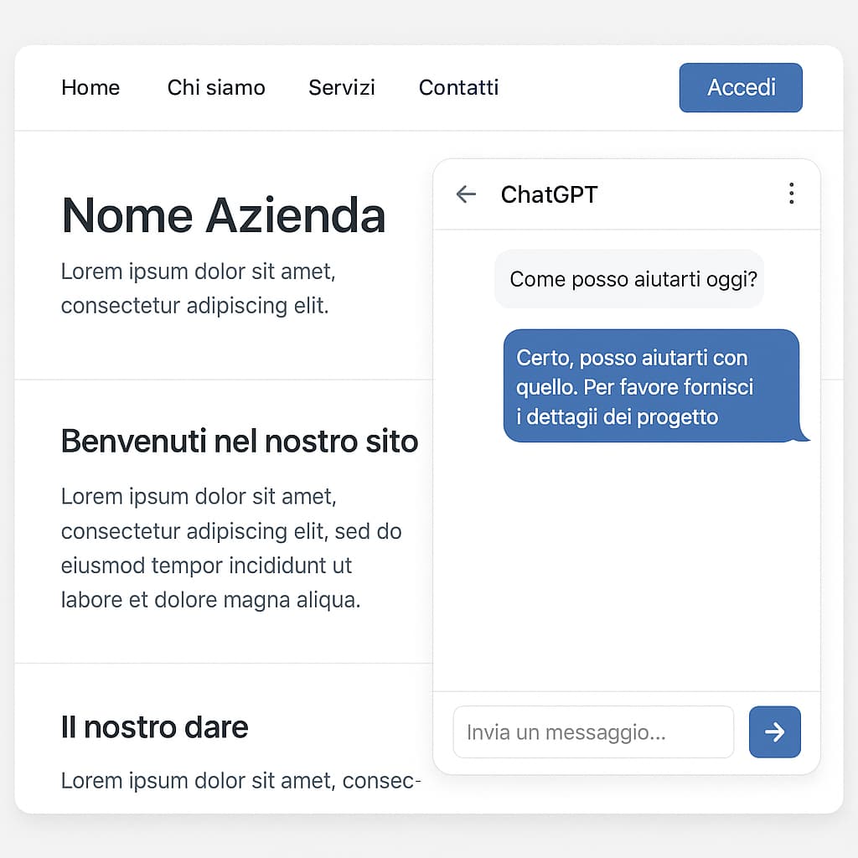
Task: Navigate to Servizi in the navbar
Action: pos(342,87)
